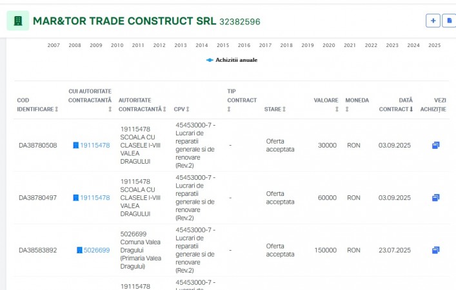
Task: Click building icon beside first 19115478 link
Action: (75, 146)
